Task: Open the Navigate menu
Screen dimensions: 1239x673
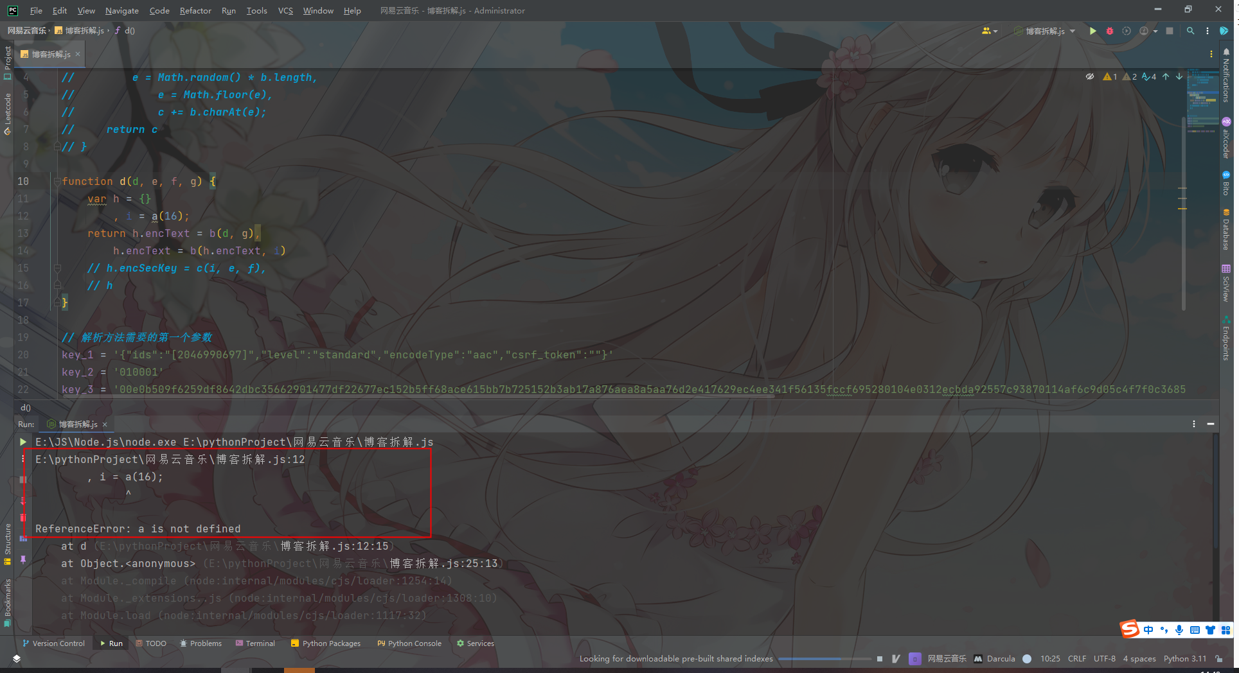Action: click(122, 10)
